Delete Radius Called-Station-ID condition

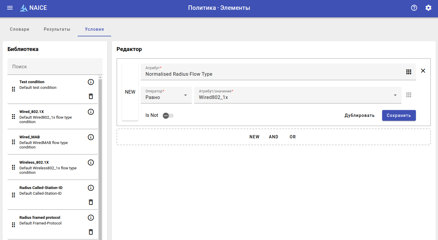(91, 202)
